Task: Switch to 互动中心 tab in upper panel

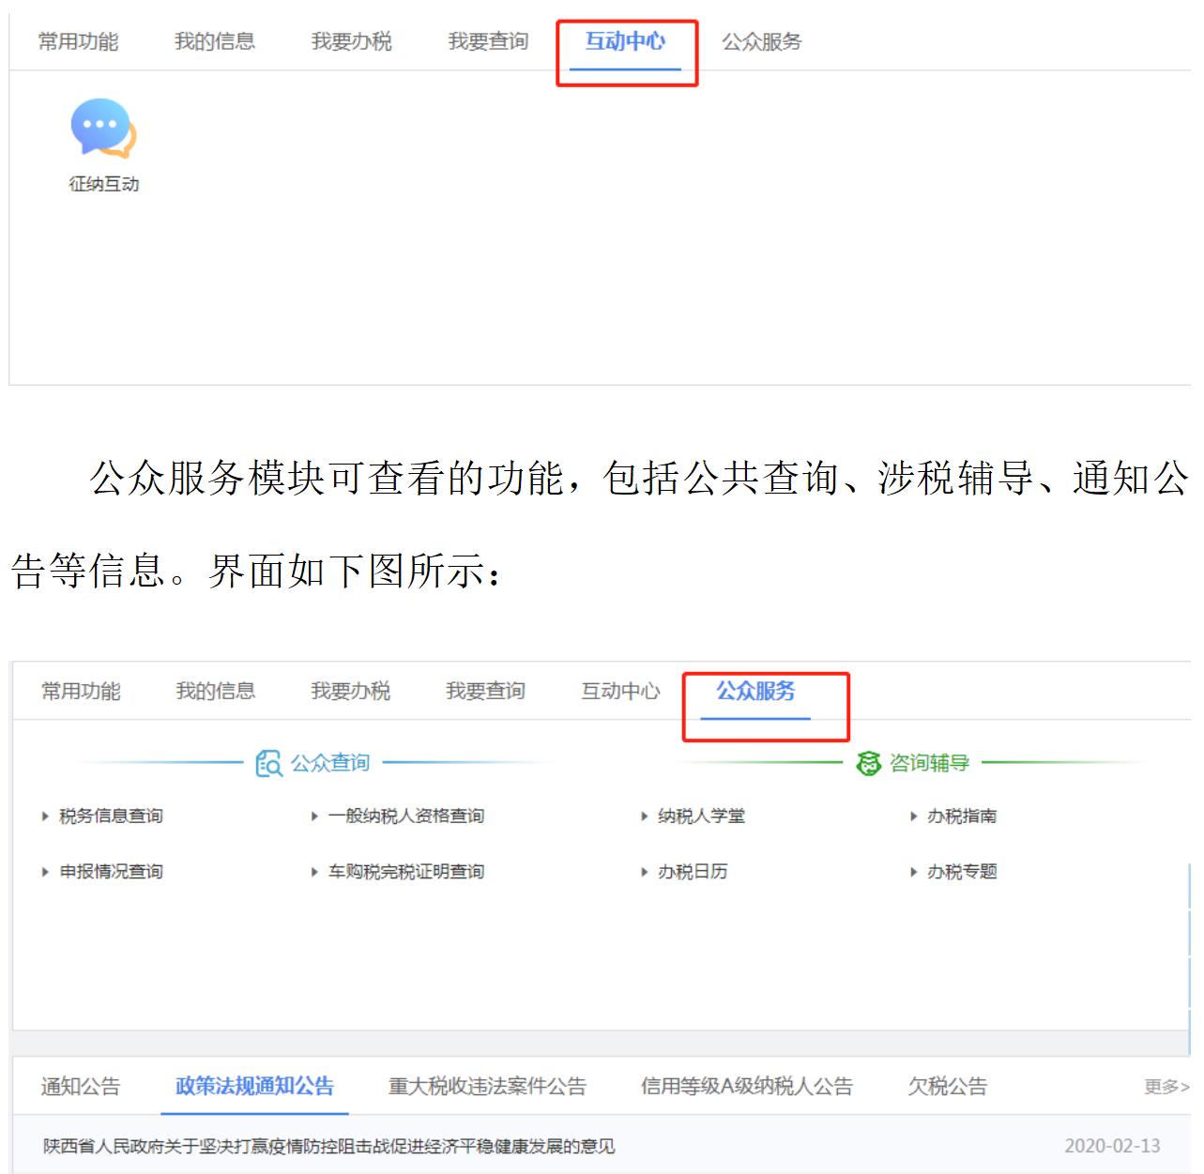Action: (x=625, y=41)
